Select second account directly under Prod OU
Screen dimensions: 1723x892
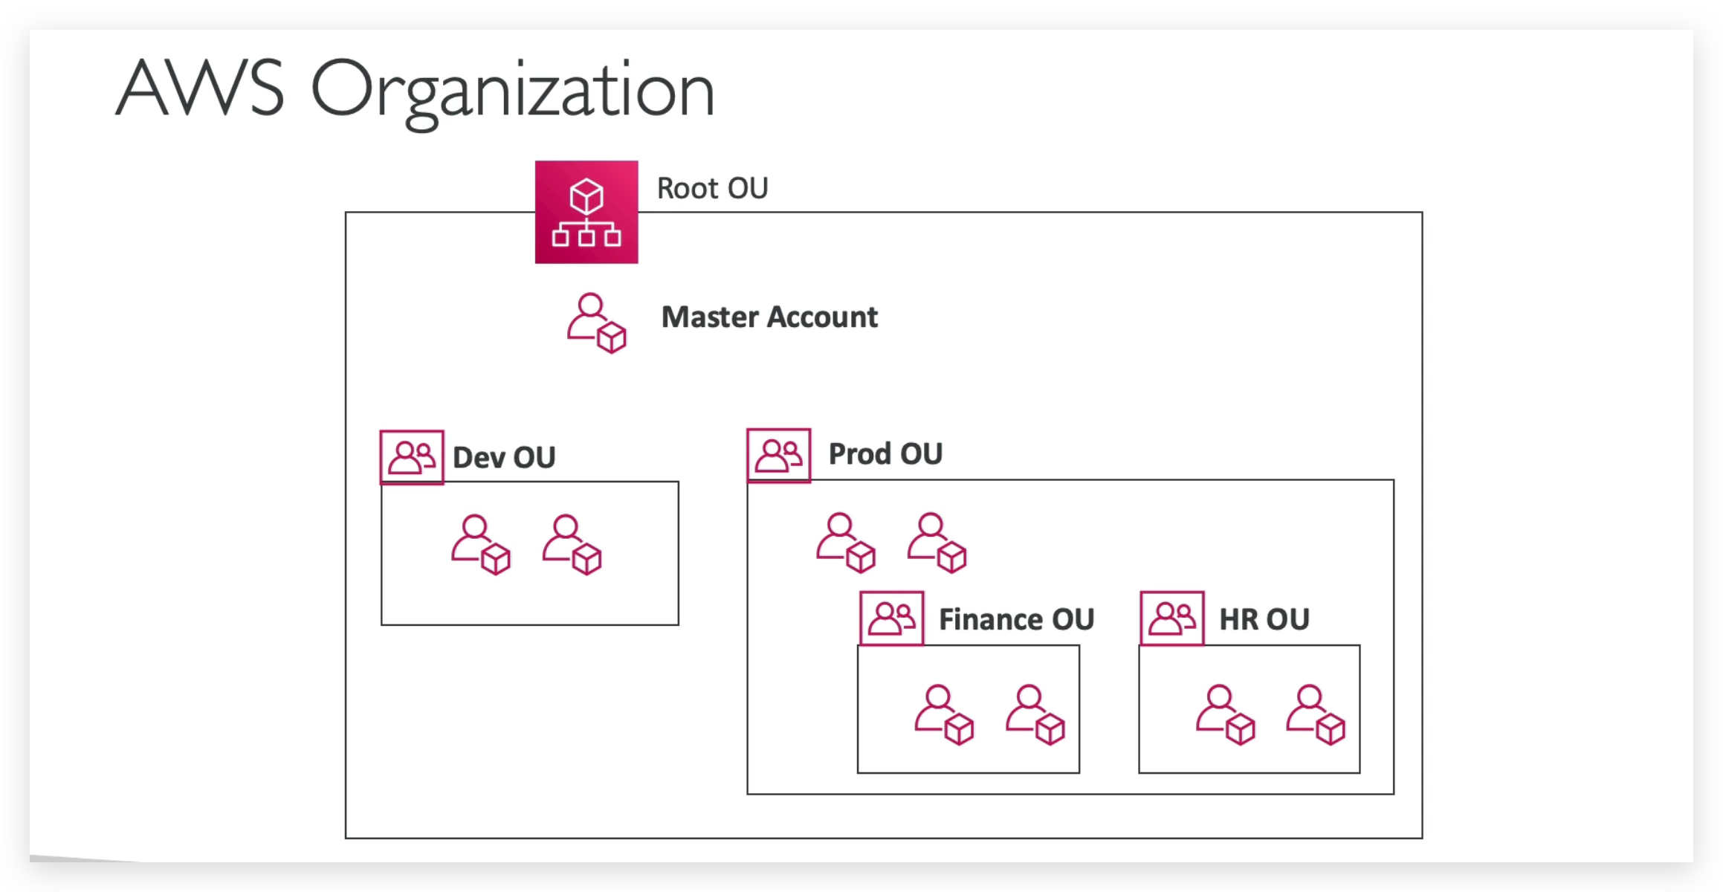[937, 543]
